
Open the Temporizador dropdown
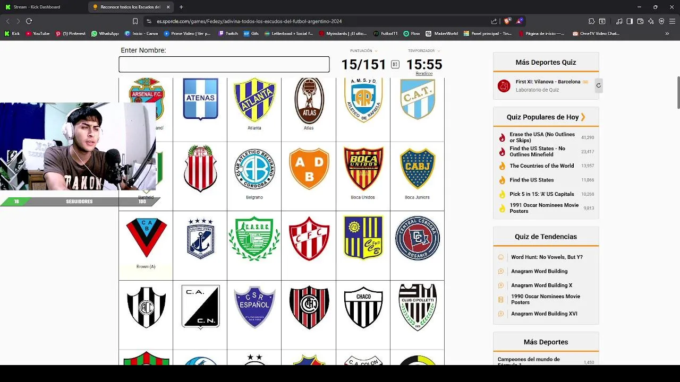tap(424, 51)
